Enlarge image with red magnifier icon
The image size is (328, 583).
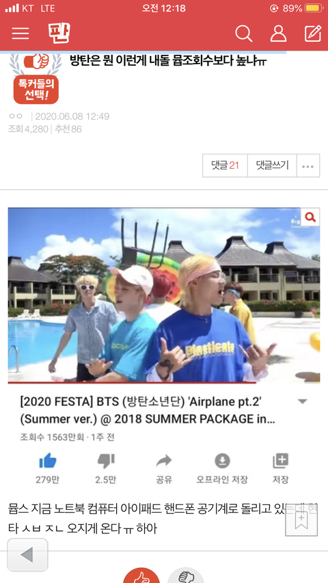click(x=310, y=217)
